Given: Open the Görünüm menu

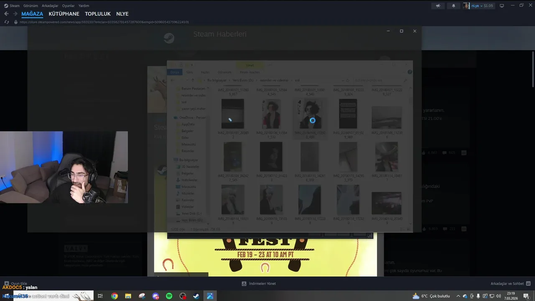Looking at the screenshot, I should tap(31, 6).
